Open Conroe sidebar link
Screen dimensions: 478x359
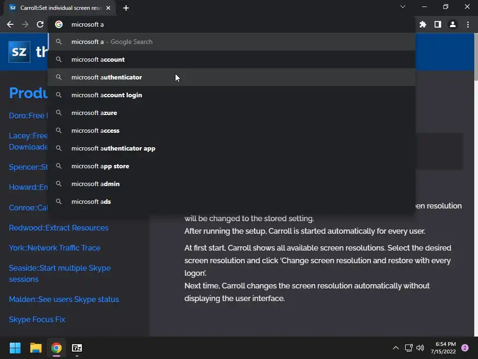tap(28, 208)
